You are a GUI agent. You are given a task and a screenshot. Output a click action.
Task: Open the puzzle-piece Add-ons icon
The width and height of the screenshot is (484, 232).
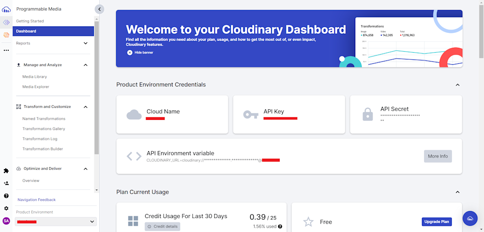pos(6,171)
